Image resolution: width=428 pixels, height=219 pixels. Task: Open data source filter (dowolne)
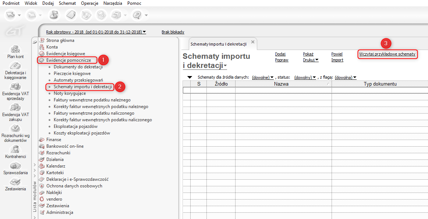pyautogui.click(x=263, y=78)
